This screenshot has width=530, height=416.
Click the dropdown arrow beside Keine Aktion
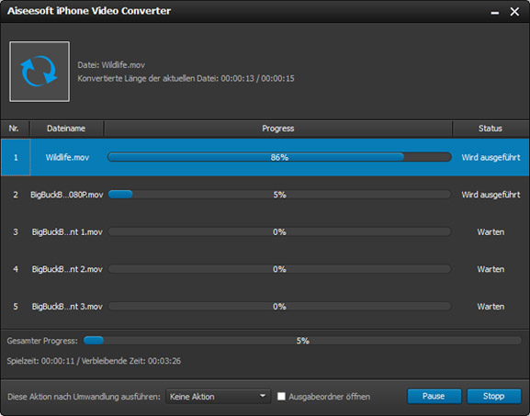point(263,396)
